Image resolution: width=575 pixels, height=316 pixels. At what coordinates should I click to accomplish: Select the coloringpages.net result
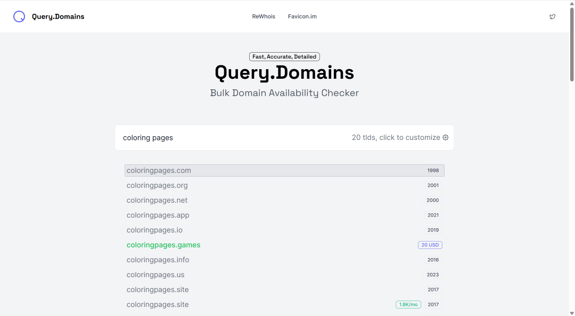click(284, 200)
